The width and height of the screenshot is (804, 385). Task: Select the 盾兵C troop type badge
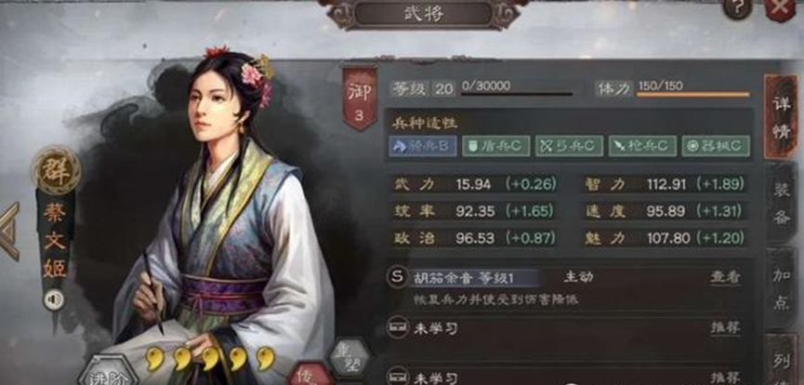[x=495, y=146]
